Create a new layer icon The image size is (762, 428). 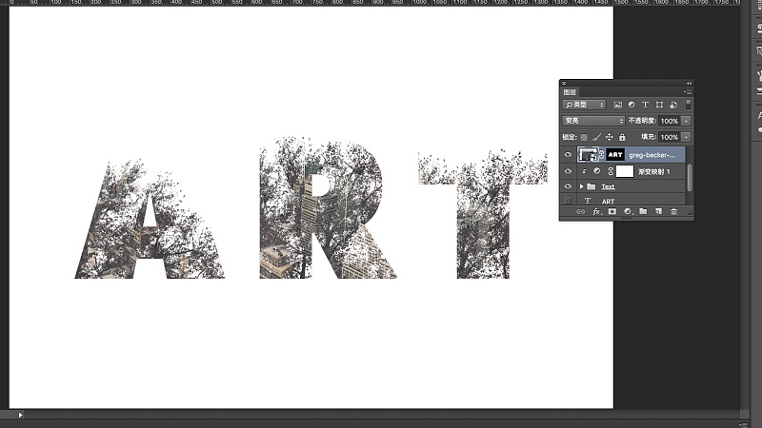click(x=658, y=211)
